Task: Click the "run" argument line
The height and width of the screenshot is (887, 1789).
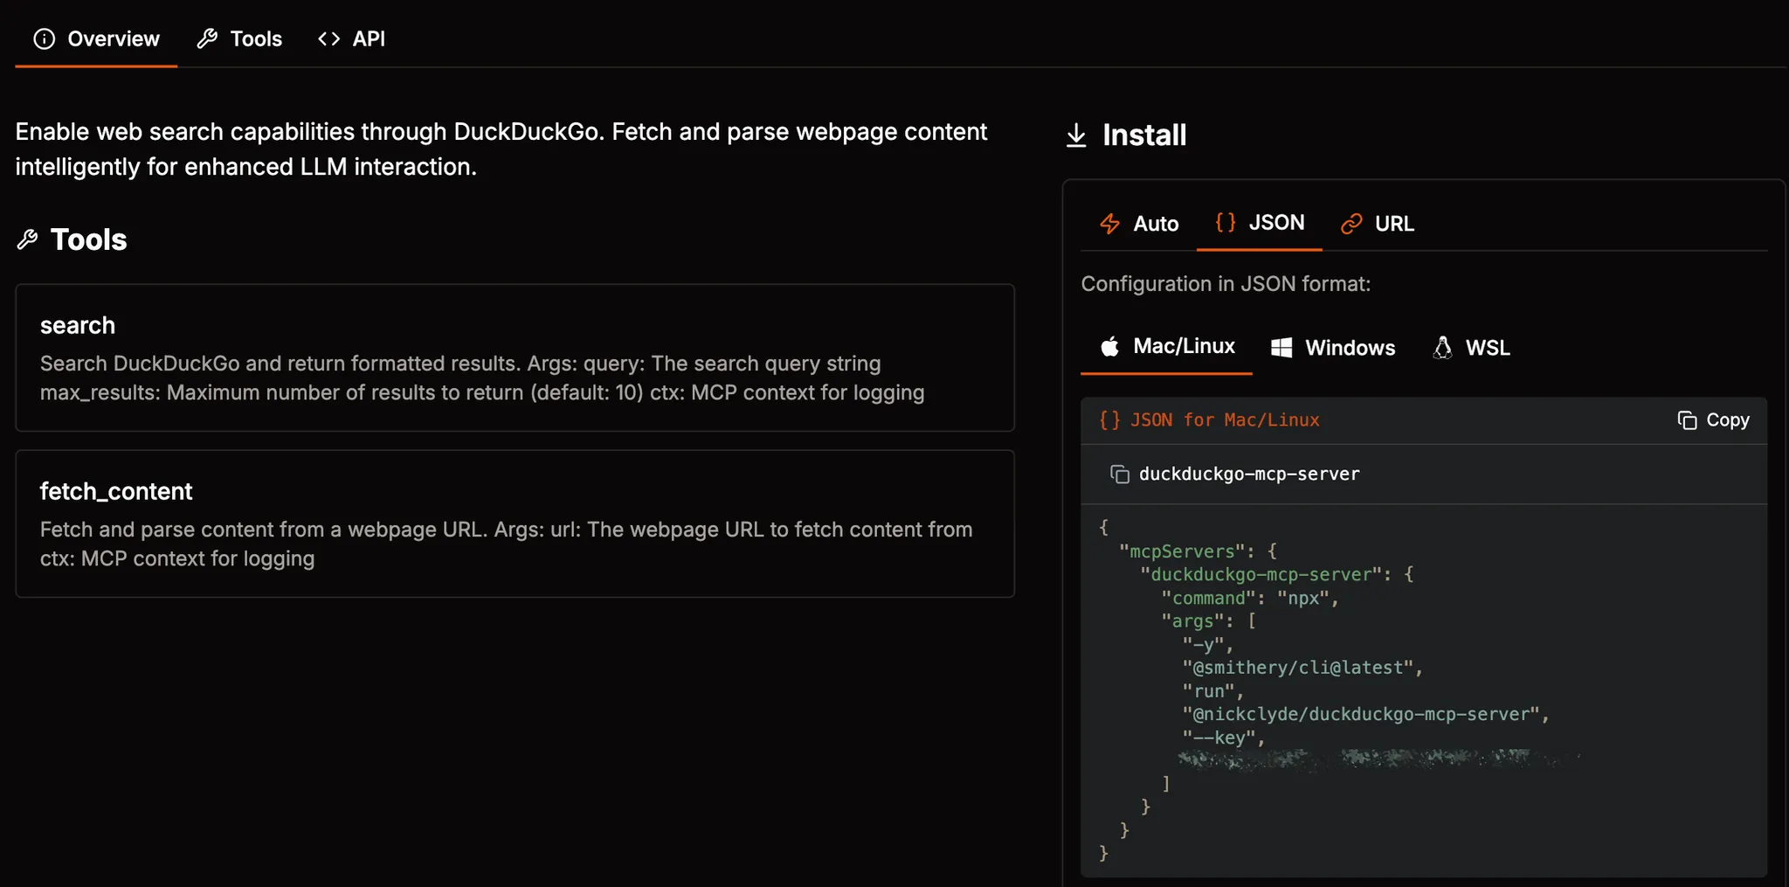Action: pos(1212,691)
